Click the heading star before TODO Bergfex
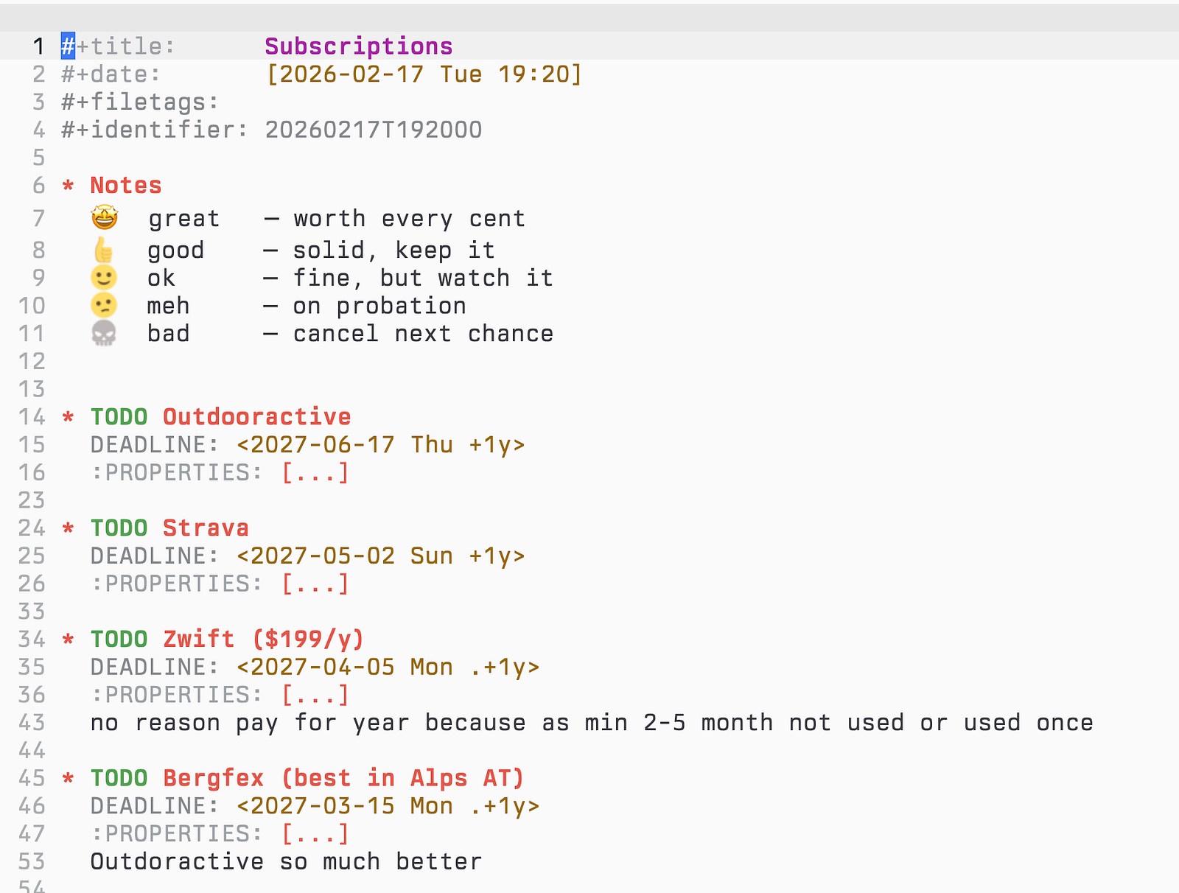The width and height of the screenshot is (1179, 893). (x=68, y=779)
